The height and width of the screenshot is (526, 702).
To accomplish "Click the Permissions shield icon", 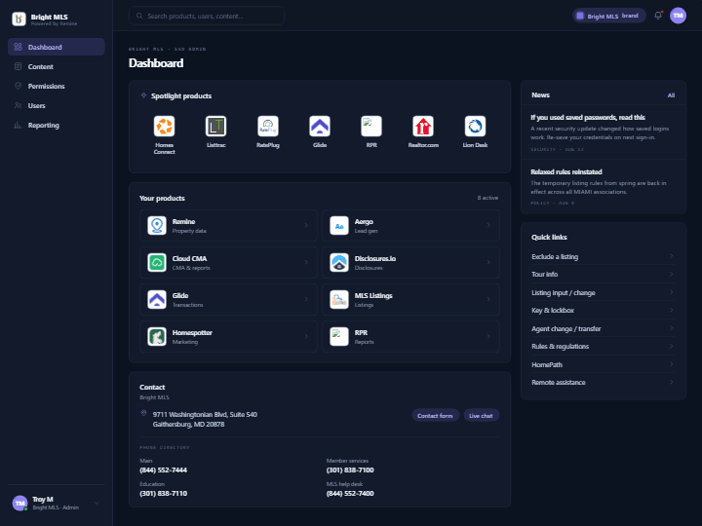I will [18, 86].
